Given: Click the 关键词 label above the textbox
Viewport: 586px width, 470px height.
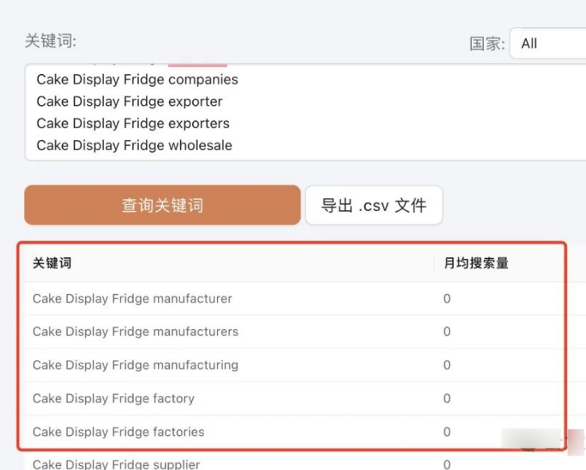Looking at the screenshot, I should (50, 41).
